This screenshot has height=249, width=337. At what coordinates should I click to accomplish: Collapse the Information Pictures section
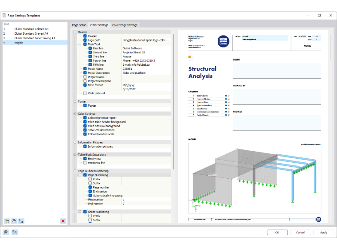point(75,142)
